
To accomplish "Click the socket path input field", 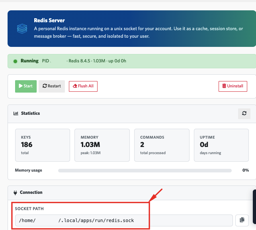I will tap(124, 220).
